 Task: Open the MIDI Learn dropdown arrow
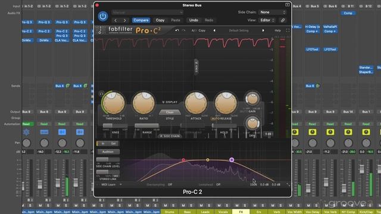click(x=121, y=185)
